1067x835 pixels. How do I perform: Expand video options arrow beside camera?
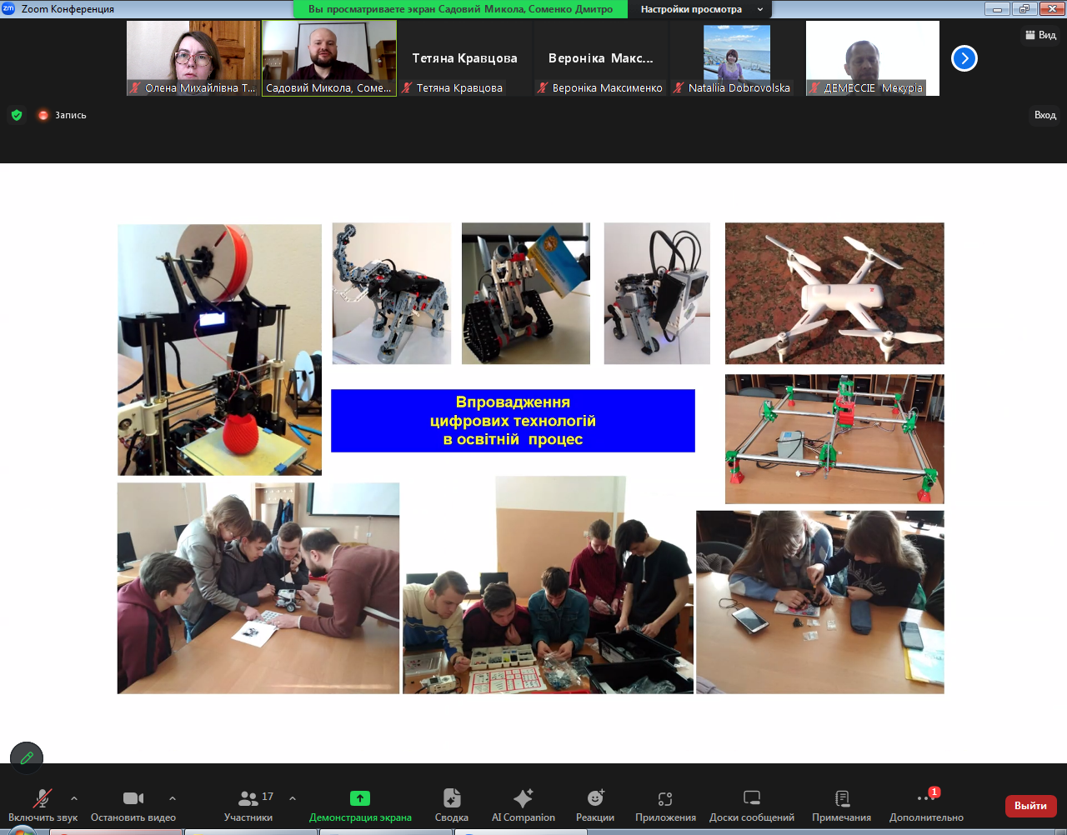click(x=173, y=798)
